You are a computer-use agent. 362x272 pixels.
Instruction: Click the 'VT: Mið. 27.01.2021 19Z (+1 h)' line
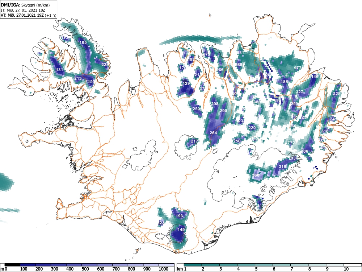click(x=28, y=15)
